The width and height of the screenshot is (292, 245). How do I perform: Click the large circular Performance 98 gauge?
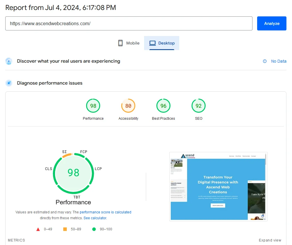click(73, 173)
